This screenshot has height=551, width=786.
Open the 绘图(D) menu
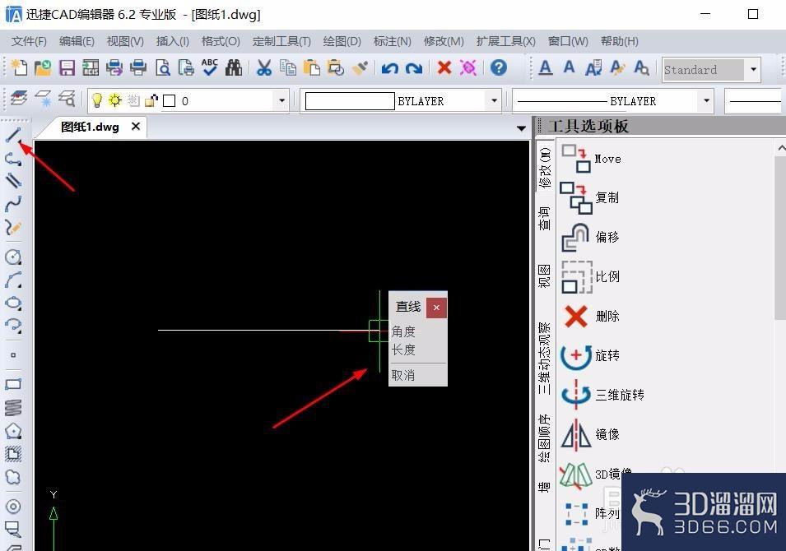(342, 41)
